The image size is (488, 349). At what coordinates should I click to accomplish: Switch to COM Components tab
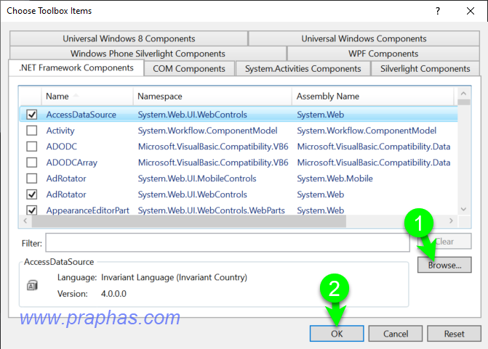[189, 69]
